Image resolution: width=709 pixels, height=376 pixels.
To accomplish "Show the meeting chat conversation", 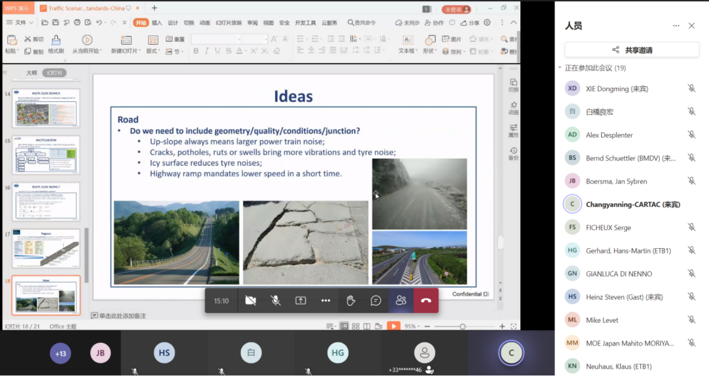I will pos(376,301).
